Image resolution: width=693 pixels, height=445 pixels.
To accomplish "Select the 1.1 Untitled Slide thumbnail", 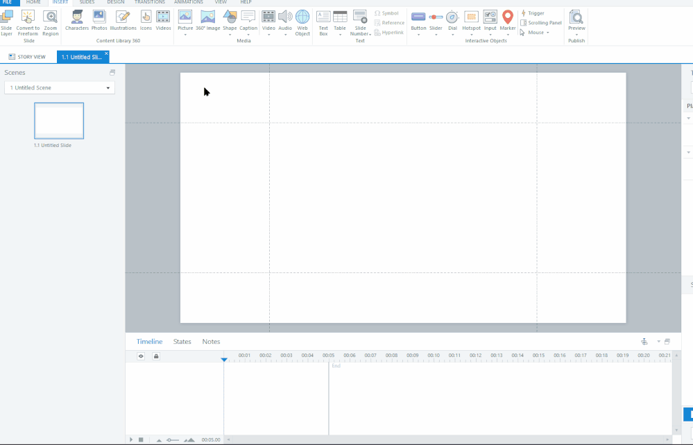I will click(x=59, y=121).
